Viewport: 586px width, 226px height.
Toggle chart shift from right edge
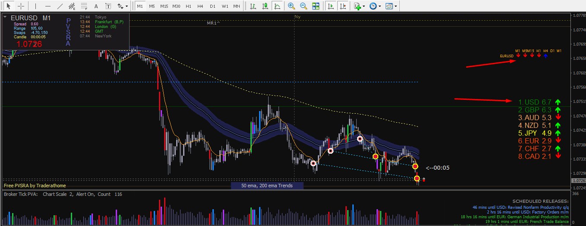tap(343, 6)
